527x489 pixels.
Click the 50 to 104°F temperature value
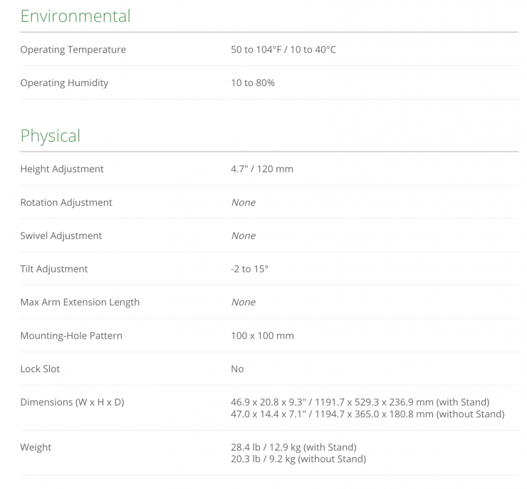pyautogui.click(x=283, y=50)
